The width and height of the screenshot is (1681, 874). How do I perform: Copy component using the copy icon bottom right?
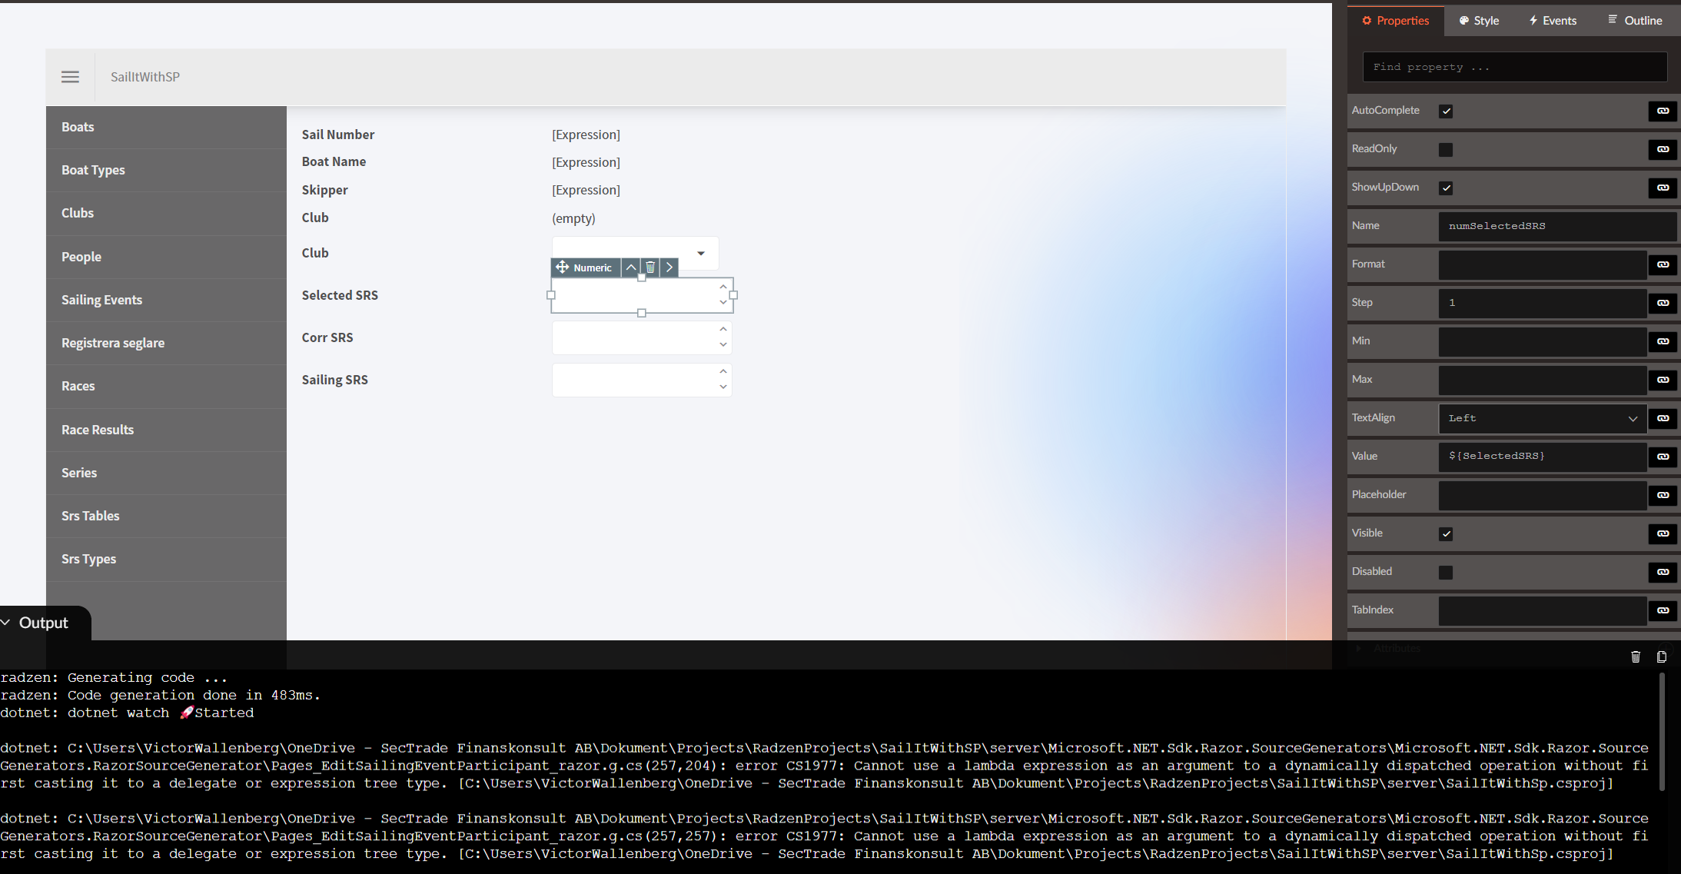point(1662,656)
